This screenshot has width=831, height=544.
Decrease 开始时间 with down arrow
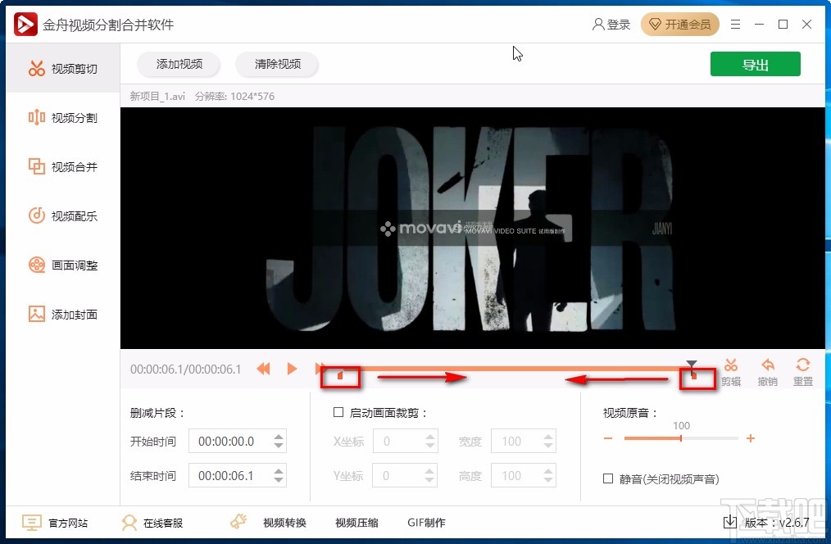click(x=279, y=446)
